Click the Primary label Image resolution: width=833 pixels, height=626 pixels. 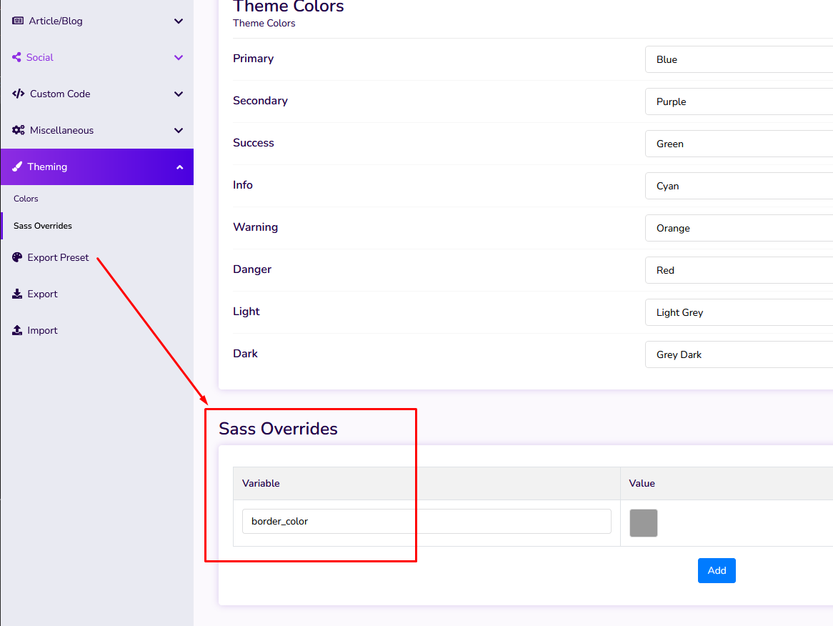tap(254, 59)
